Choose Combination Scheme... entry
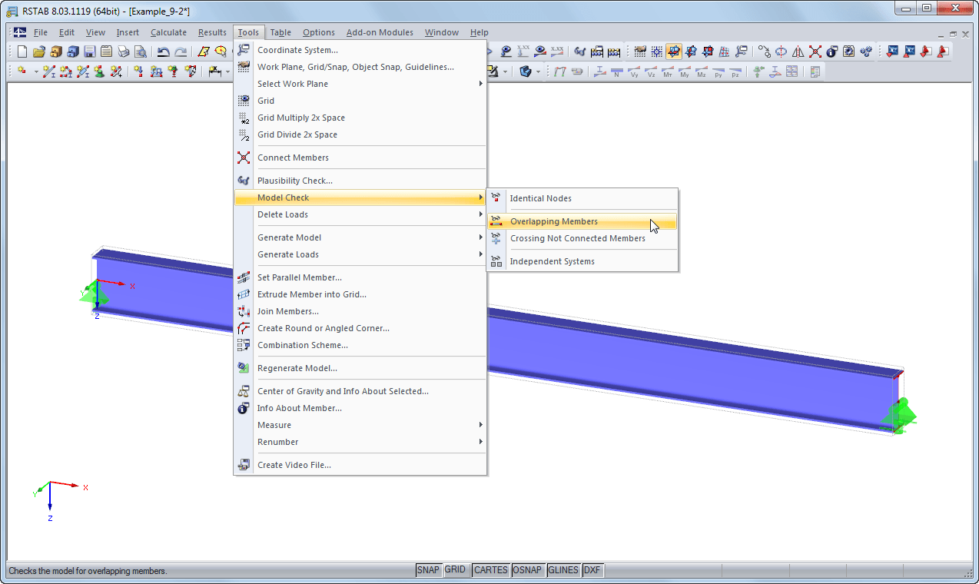979x584 pixels. (360, 345)
